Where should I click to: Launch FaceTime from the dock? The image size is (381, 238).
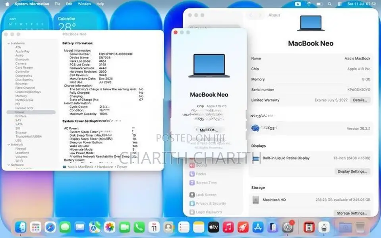124,227
